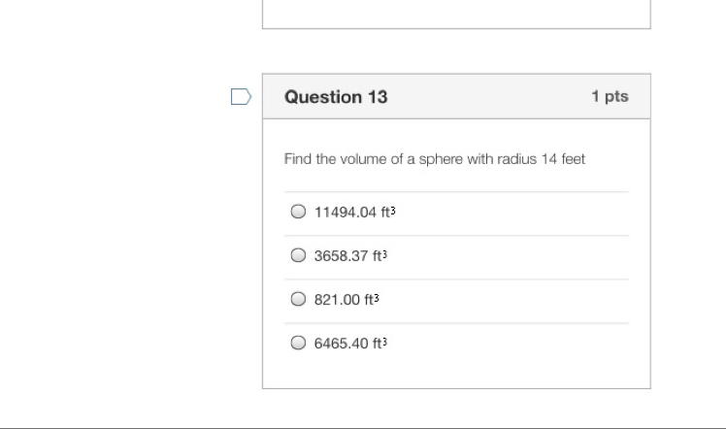Viewport: 726px width, 429px height.
Task: Mark the 6465.40 ft³ radio option
Action: 299,344
